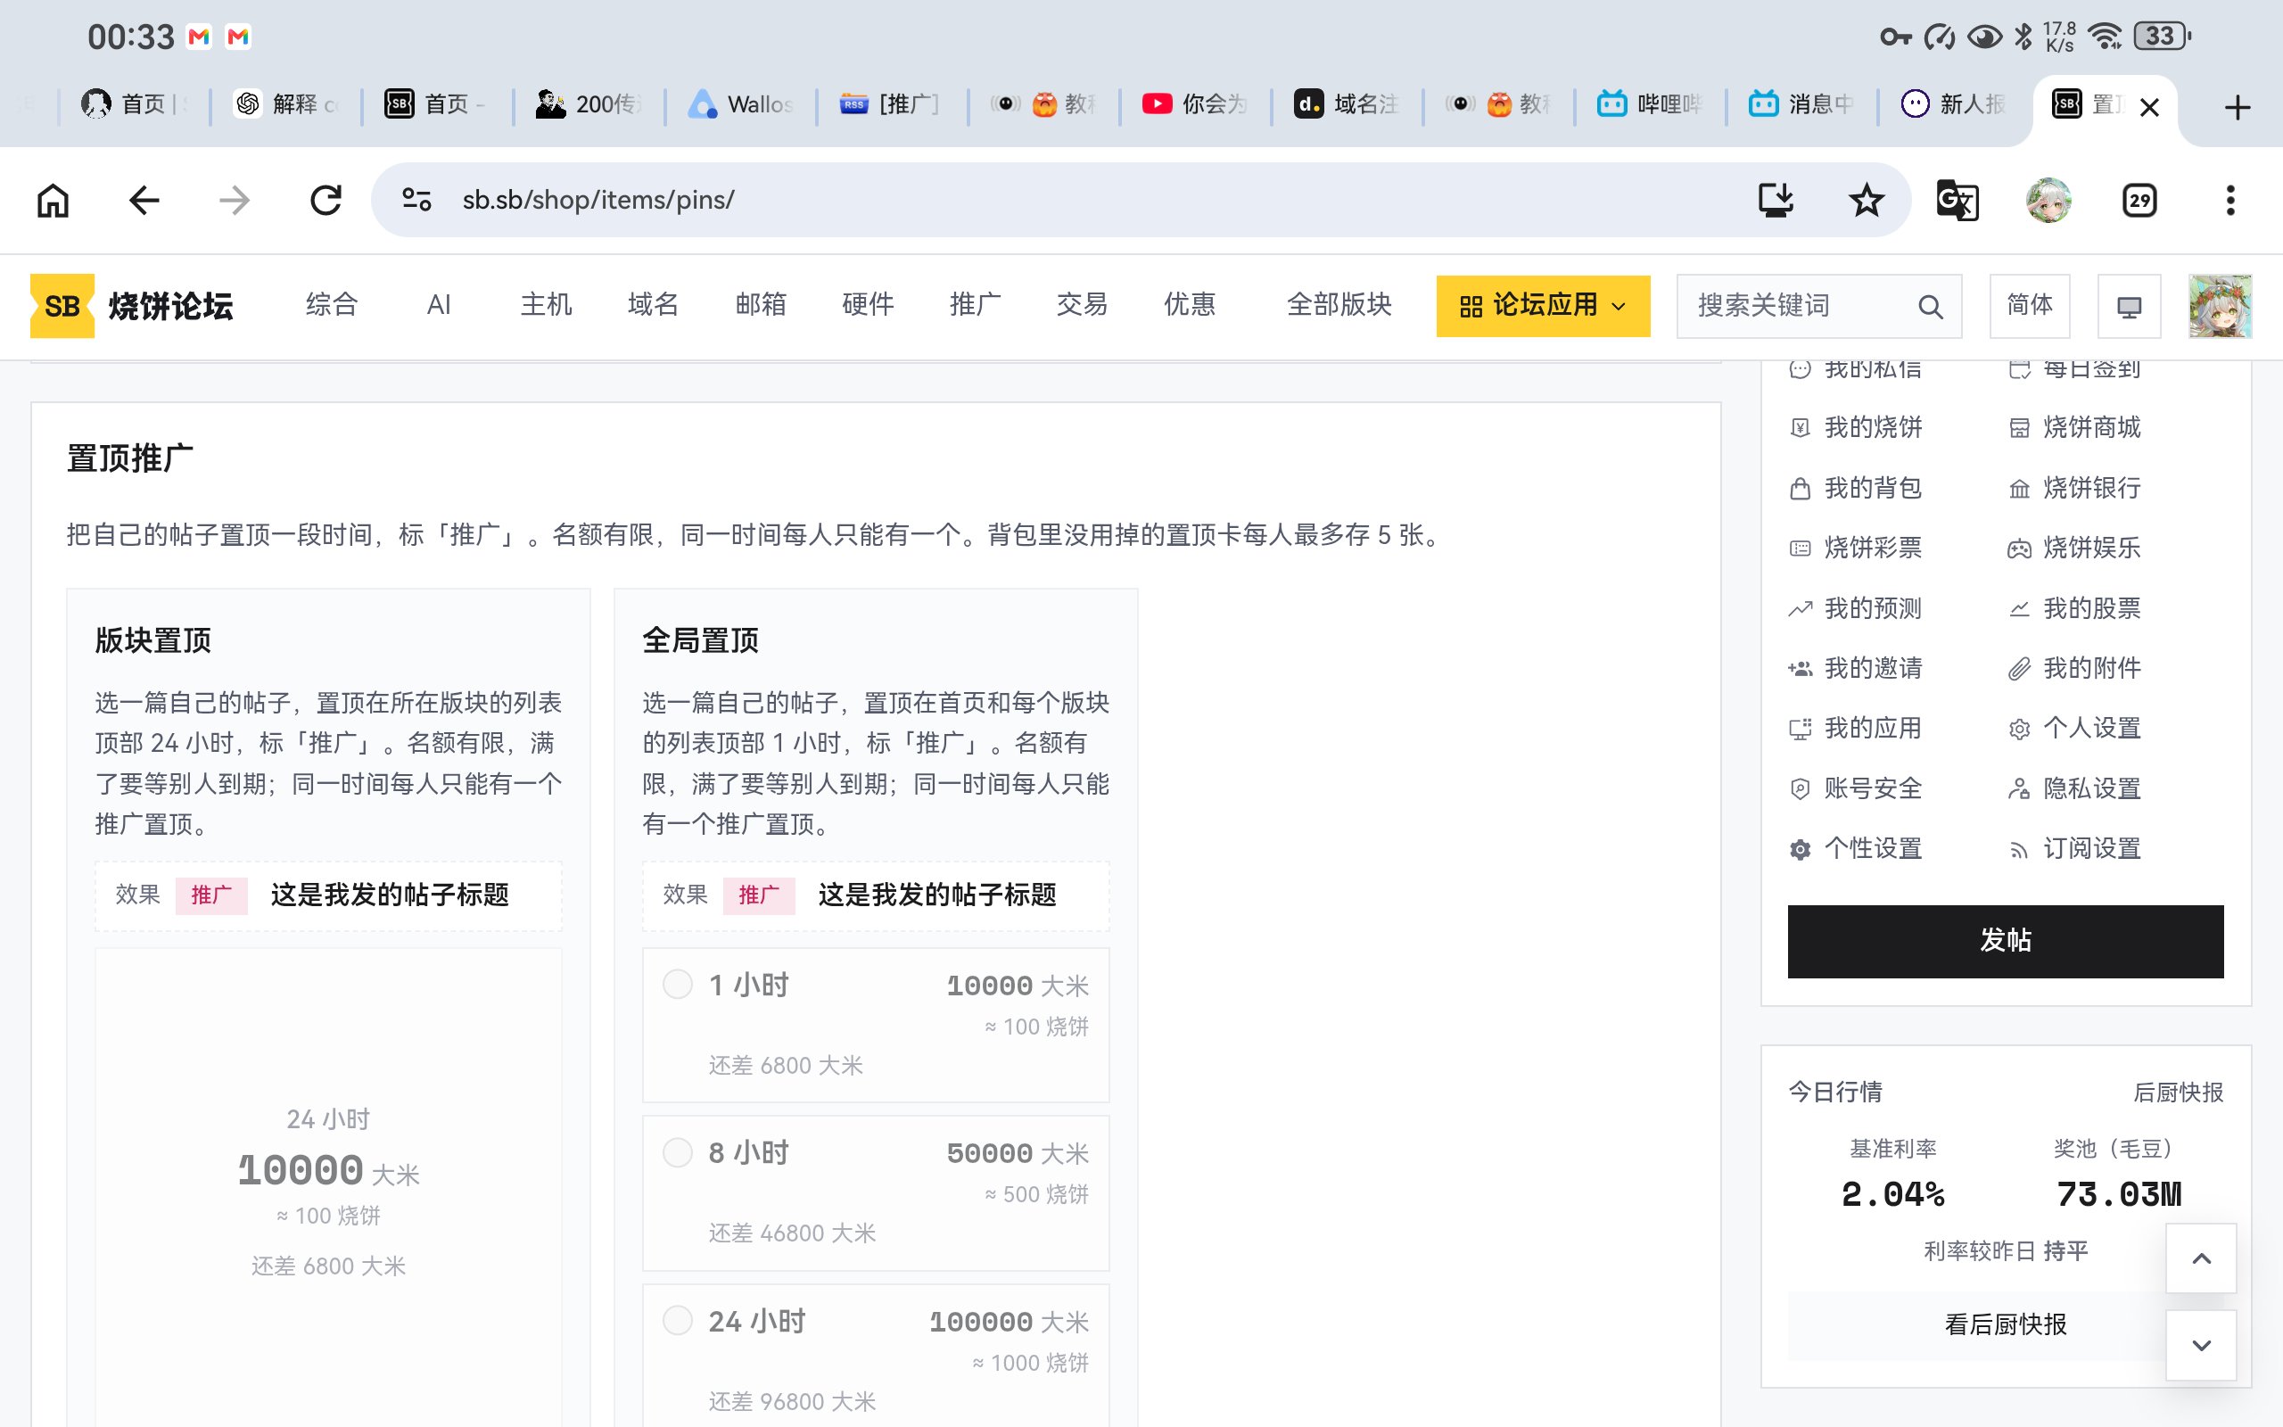Open 个人设置 in sidebar
This screenshot has width=2283, height=1427.
tap(2074, 729)
